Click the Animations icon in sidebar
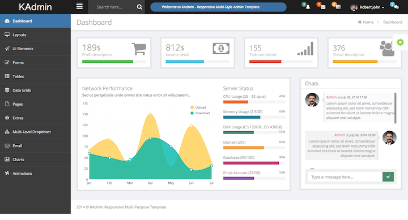Image resolution: width=408 pixels, height=220 pixels. [7, 173]
